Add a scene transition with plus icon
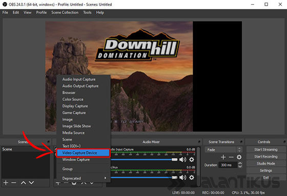 coord(223,157)
